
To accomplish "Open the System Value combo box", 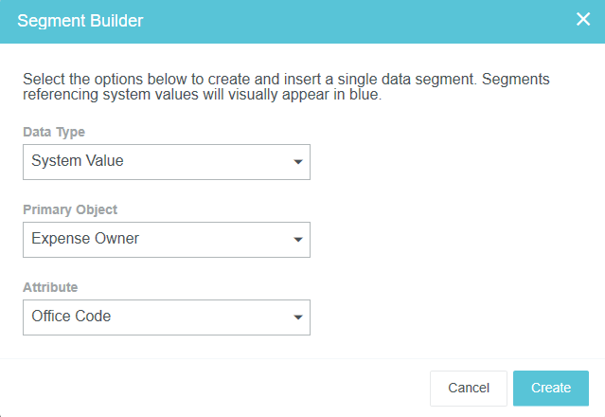I will (166, 162).
